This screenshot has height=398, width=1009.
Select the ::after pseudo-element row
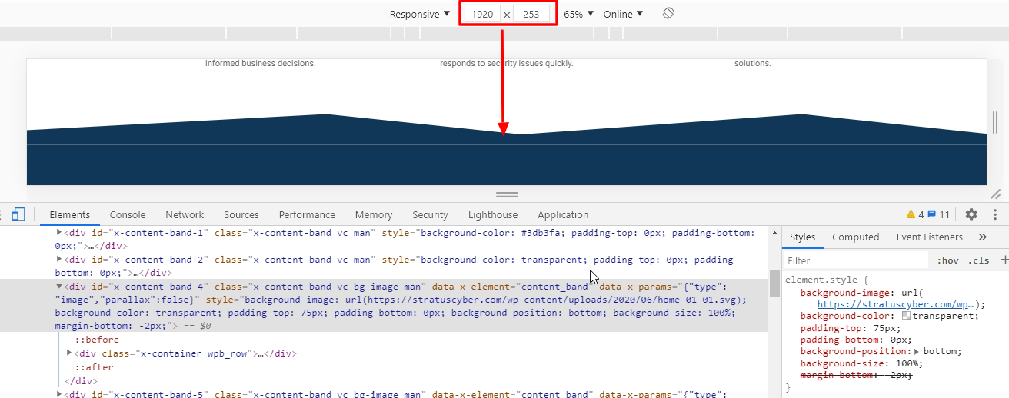[94, 367]
